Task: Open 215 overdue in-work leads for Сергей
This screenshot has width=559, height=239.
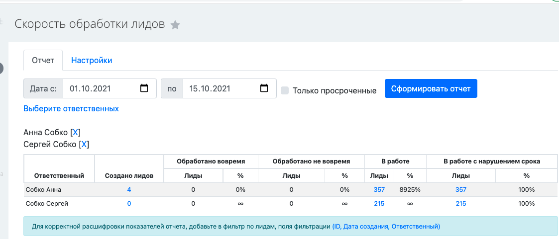Action: 461,203
